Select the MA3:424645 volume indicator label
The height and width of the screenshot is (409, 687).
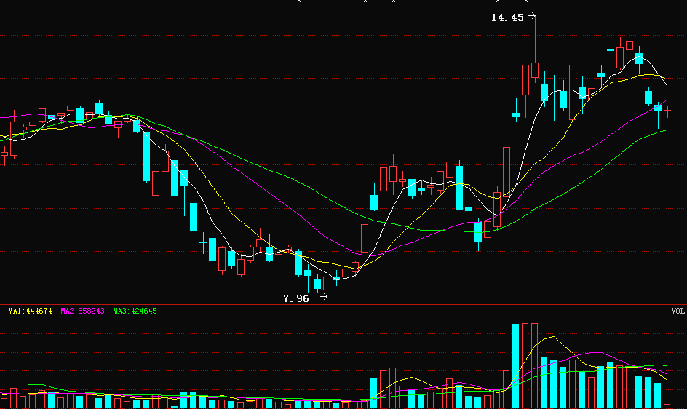tap(135, 311)
